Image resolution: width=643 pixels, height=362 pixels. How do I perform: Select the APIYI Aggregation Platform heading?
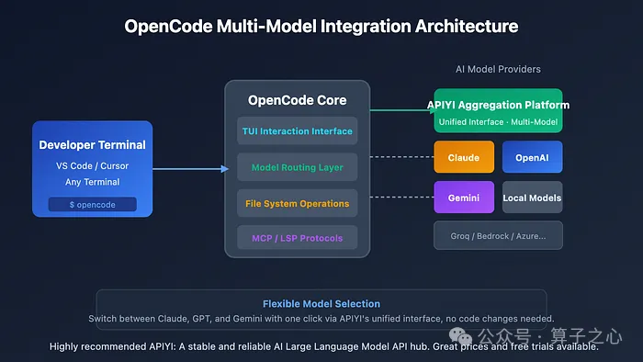(x=498, y=105)
